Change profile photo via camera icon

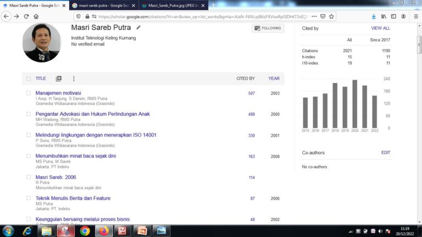(41, 57)
